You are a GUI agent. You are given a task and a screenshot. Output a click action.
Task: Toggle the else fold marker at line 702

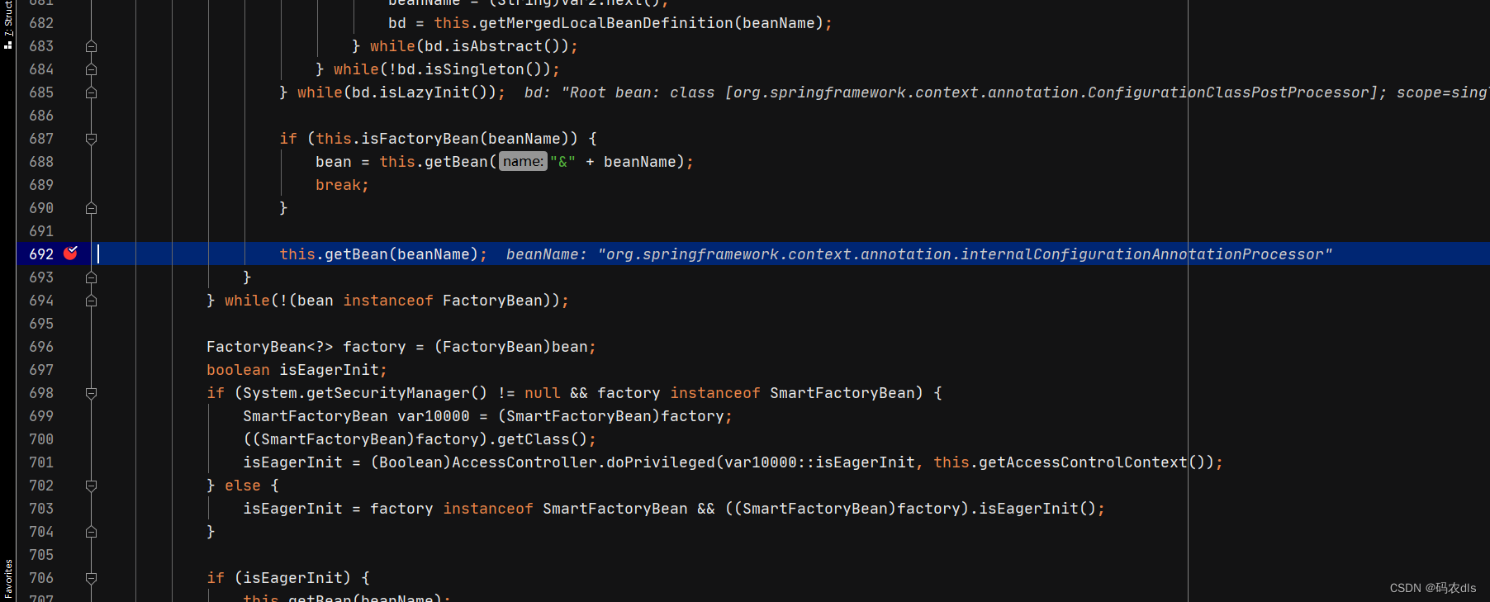[x=92, y=486]
